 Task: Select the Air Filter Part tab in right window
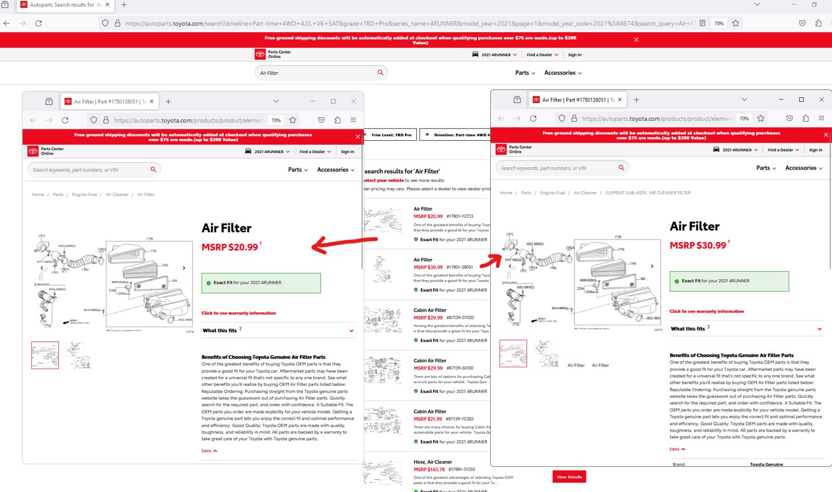click(x=578, y=99)
